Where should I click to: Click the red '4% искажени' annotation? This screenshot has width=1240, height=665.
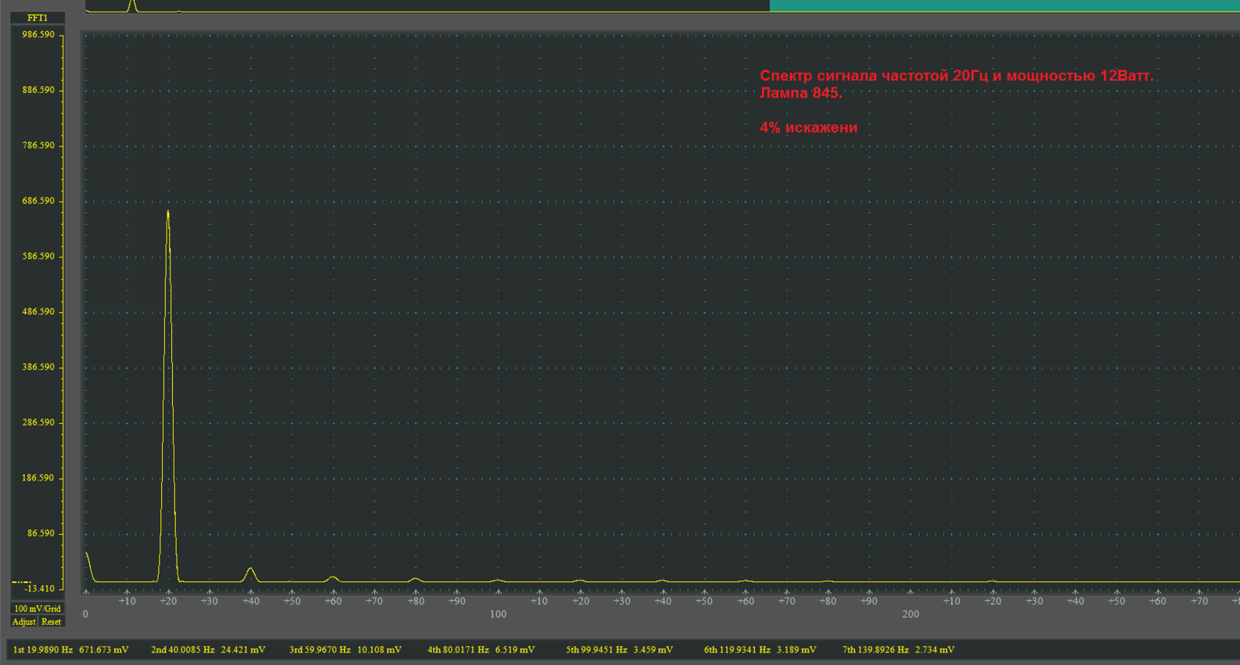[x=808, y=128]
